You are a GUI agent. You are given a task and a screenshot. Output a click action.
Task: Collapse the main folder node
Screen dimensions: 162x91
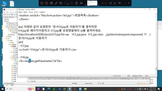[7, 40]
